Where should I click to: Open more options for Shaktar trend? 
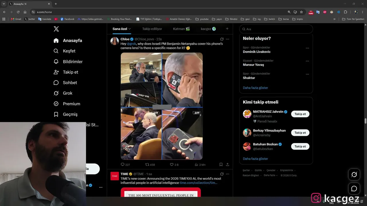click(x=307, y=74)
